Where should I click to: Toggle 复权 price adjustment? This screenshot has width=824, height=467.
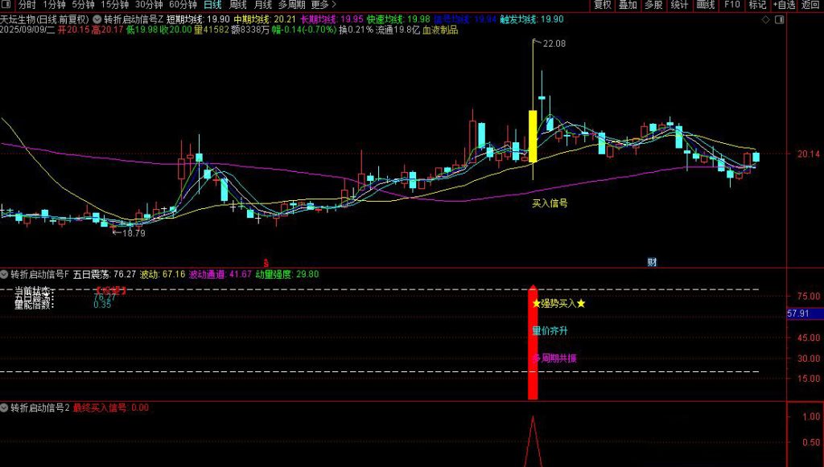tap(602, 5)
